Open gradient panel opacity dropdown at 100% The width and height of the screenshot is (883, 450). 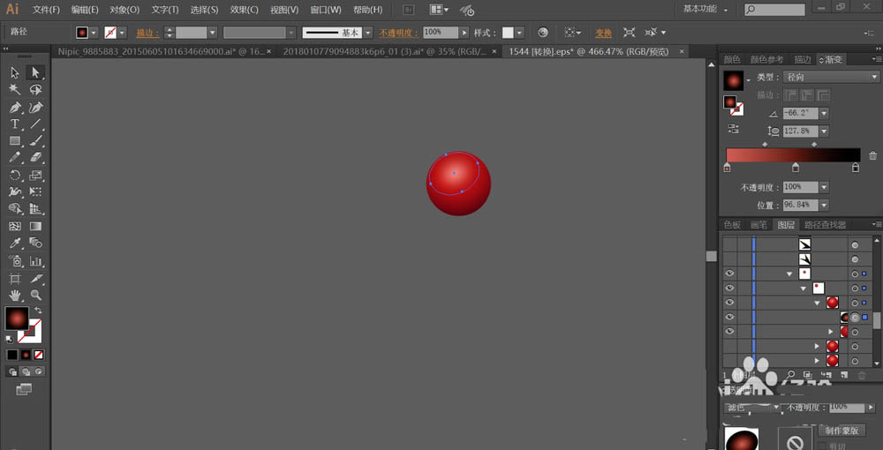[825, 187]
